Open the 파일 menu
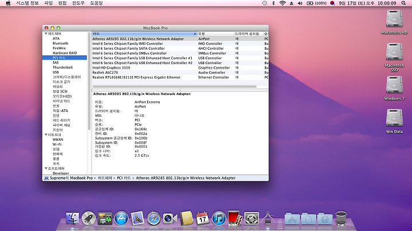The width and height of the screenshot is (412, 231). coord(48,3)
